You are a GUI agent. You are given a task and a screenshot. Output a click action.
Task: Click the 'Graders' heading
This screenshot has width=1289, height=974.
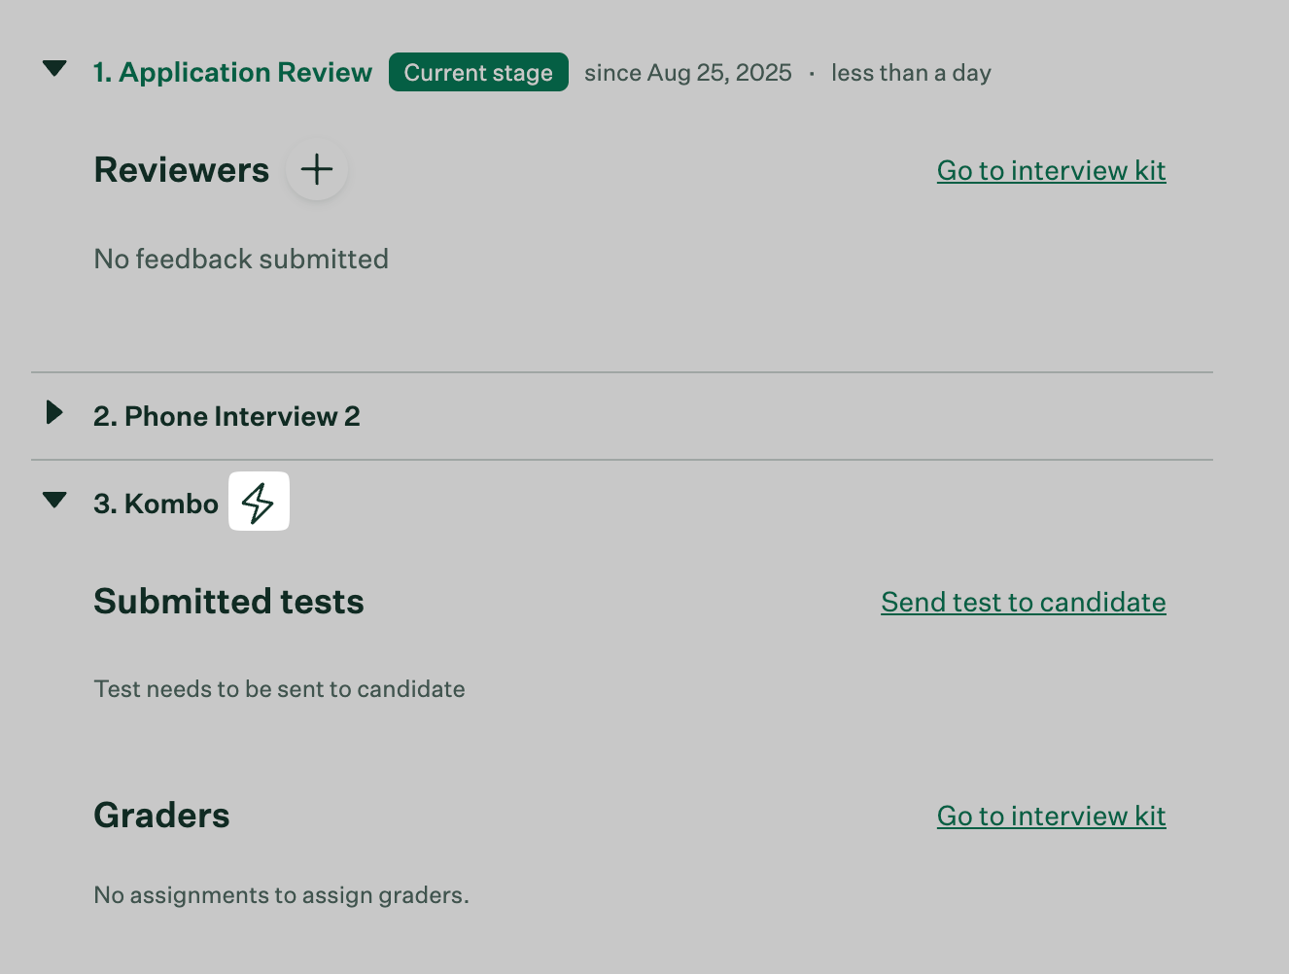click(161, 816)
